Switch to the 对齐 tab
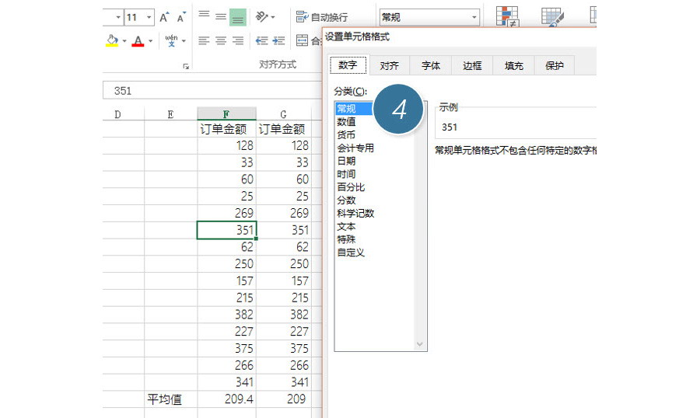This screenshot has height=418, width=700. tap(390, 65)
